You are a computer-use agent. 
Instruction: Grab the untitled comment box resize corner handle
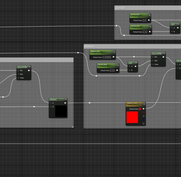point(73,127)
